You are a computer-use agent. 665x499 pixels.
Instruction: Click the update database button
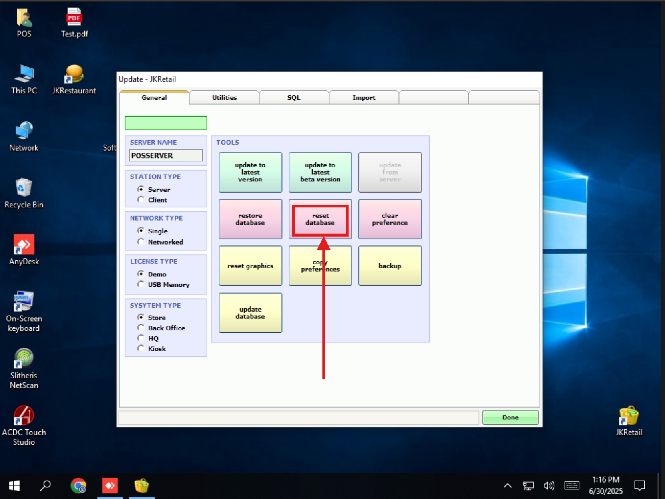coord(250,313)
